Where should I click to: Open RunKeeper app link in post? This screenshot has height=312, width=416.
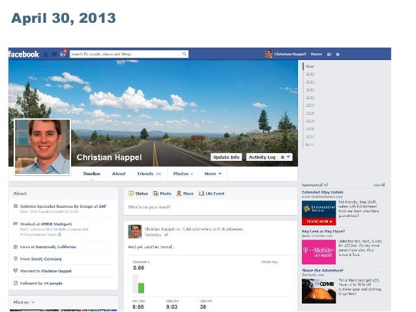(233, 229)
